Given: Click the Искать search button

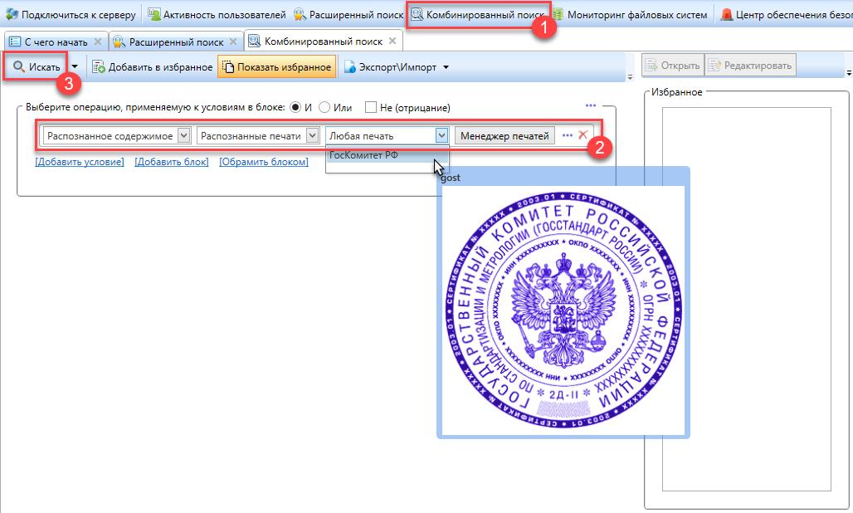Looking at the screenshot, I should pyautogui.click(x=37, y=67).
